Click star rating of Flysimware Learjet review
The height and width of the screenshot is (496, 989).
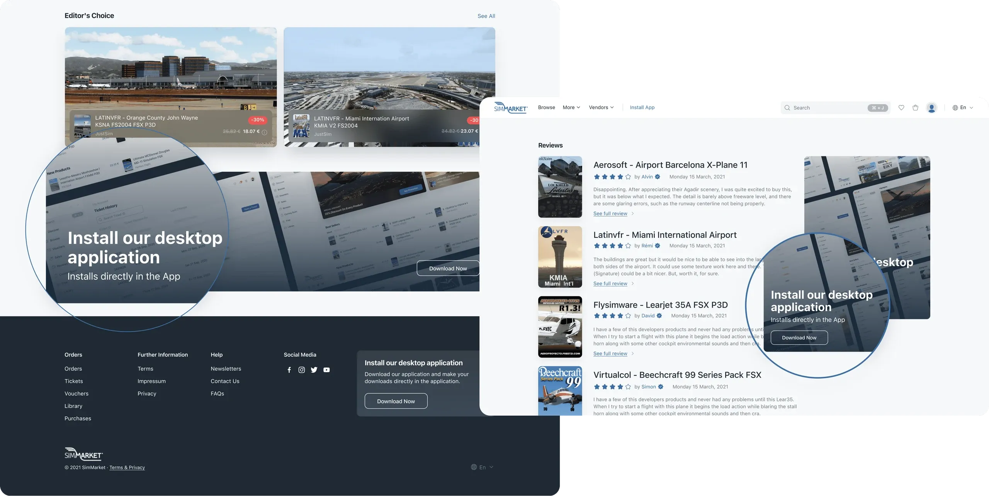[x=612, y=316]
